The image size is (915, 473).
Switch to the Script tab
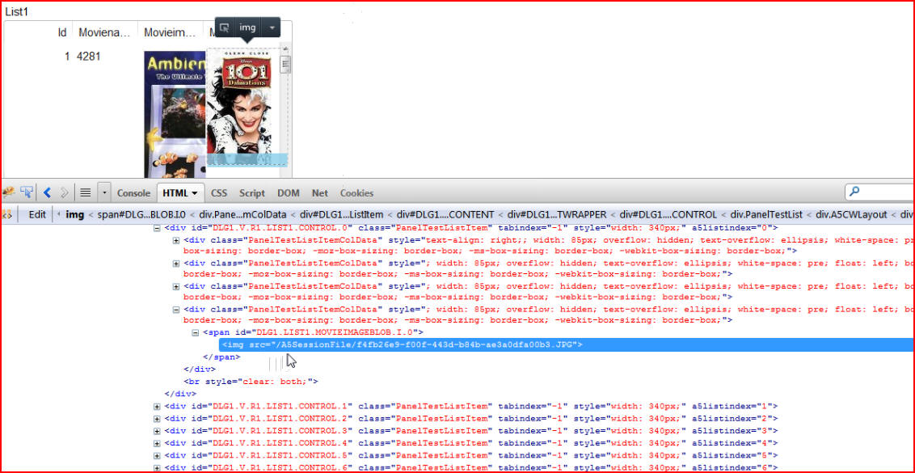pos(252,192)
